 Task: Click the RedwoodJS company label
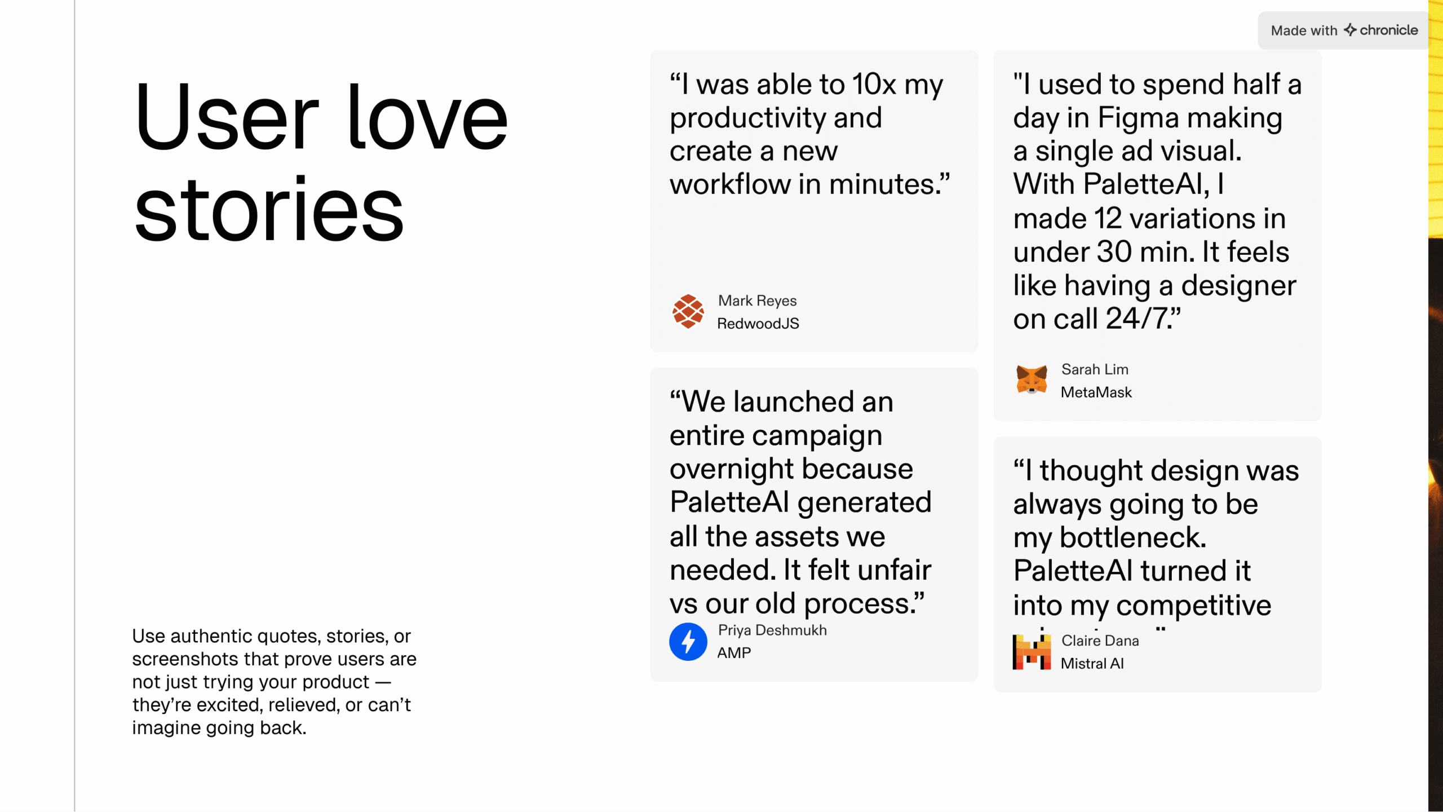[x=758, y=324]
